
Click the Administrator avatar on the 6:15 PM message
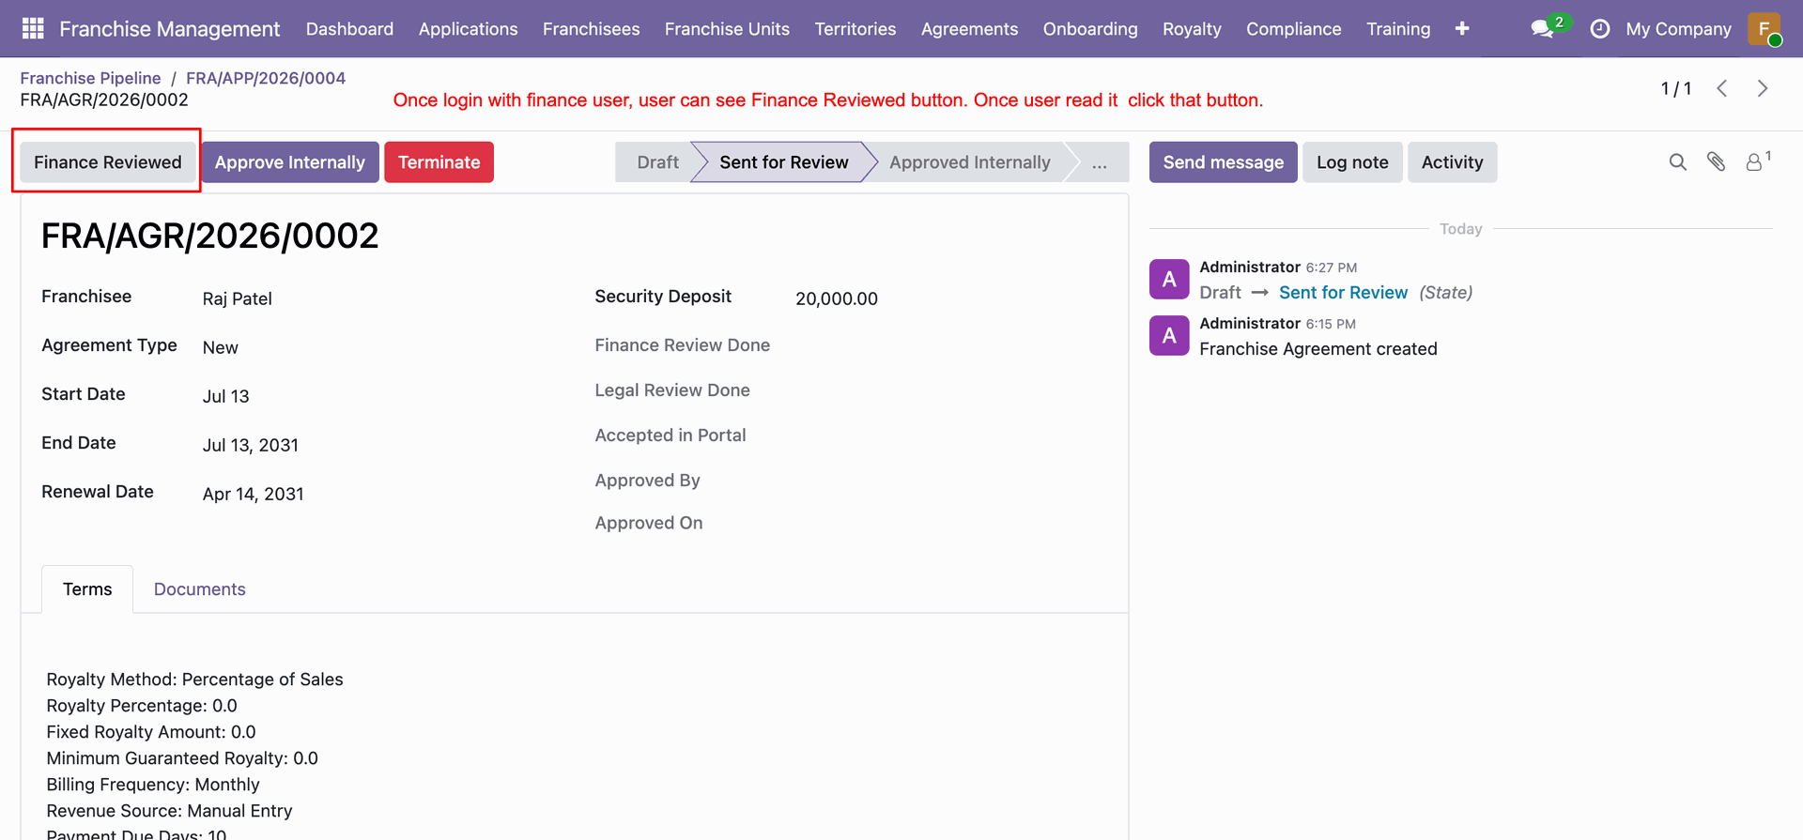click(1169, 335)
